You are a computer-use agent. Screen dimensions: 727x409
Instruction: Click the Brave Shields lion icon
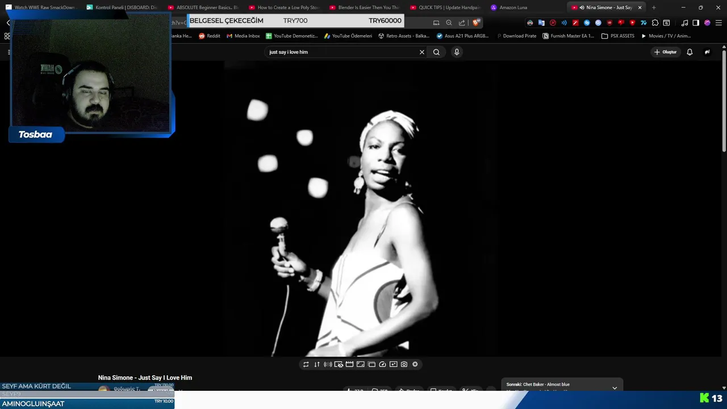[x=476, y=23]
